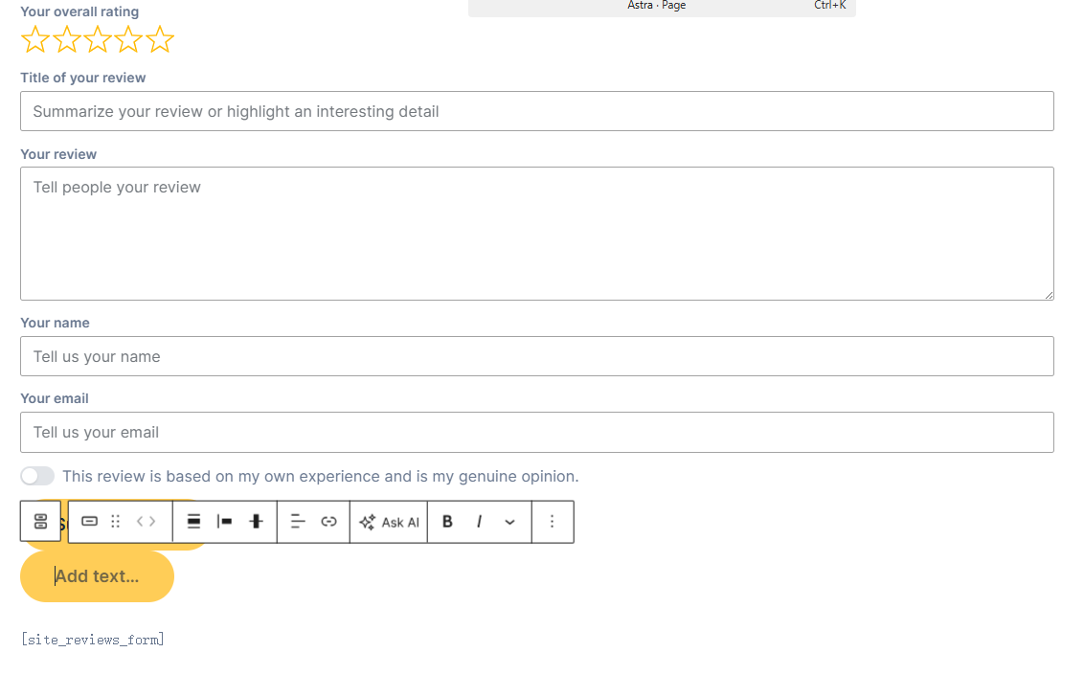Click the items justification icon

point(225,521)
